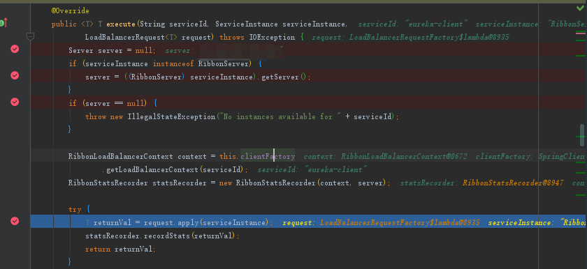Click inline hint 'RibbonLoadBalancerContext@8672'
The height and width of the screenshot is (269, 587).
click(x=404, y=156)
